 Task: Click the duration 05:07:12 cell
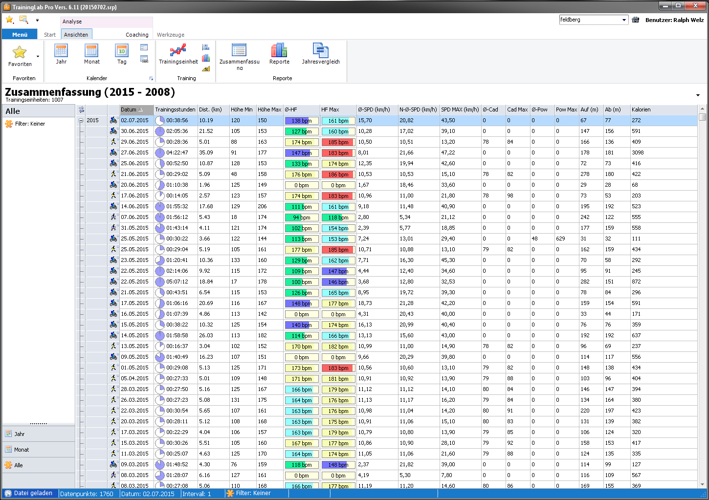pyautogui.click(x=176, y=282)
